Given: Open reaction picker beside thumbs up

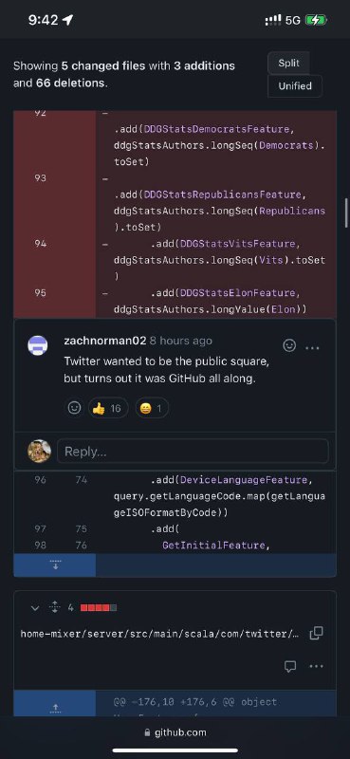Looking at the screenshot, I should pos(75,408).
